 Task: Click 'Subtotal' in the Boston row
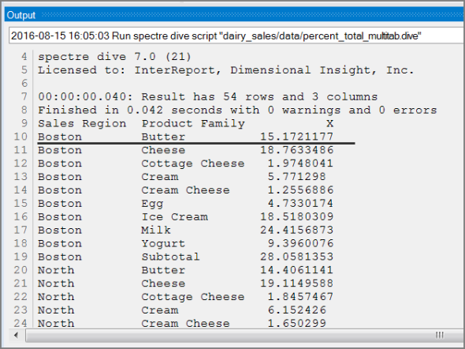[x=171, y=257]
